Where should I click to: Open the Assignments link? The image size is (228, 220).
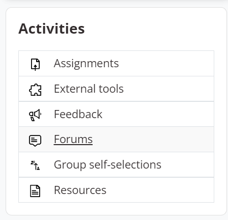[86, 64]
